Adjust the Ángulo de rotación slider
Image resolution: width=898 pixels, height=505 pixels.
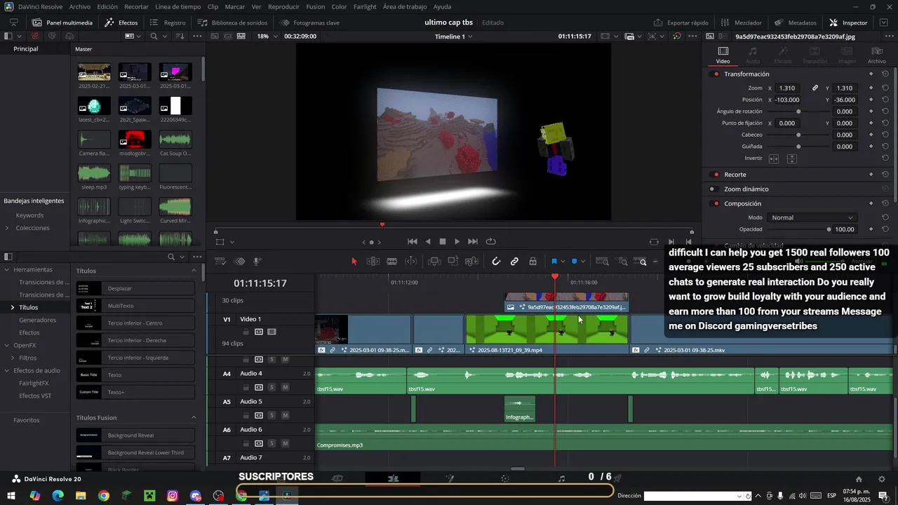798,112
